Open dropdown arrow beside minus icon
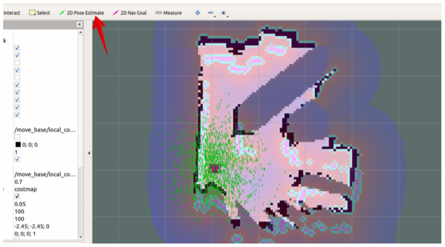The image size is (445, 247). tap(215, 17)
